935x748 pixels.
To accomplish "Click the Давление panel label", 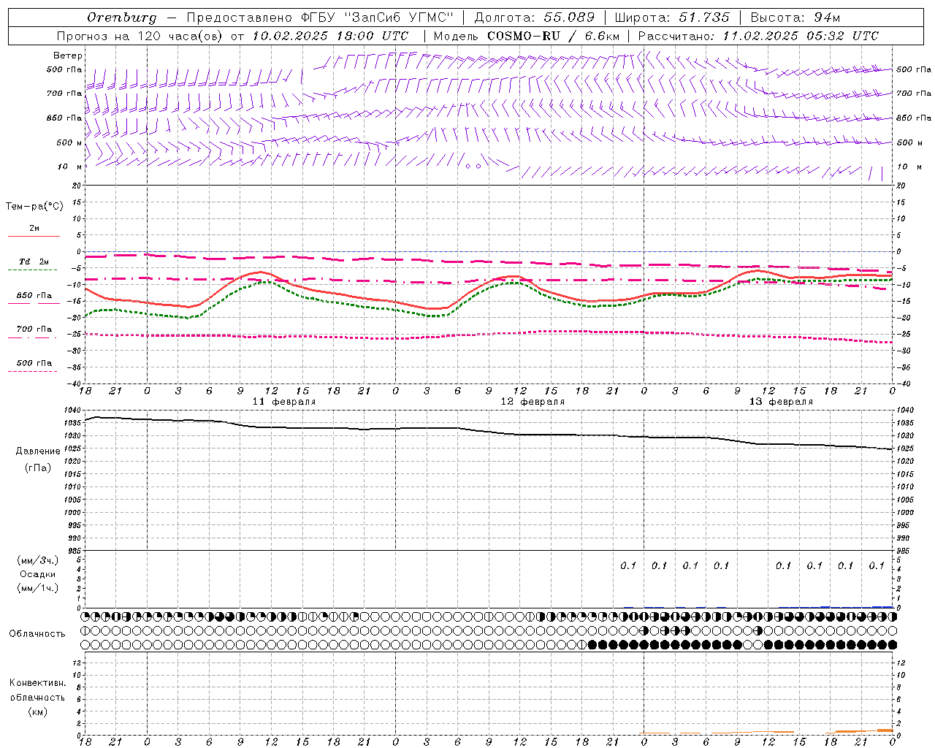I will [x=38, y=451].
